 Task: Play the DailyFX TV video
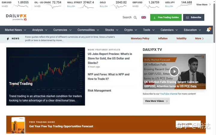click(174, 71)
